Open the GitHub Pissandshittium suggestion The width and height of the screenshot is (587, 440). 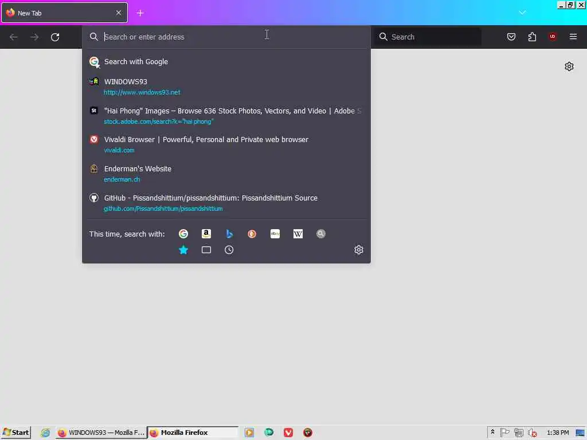226,203
